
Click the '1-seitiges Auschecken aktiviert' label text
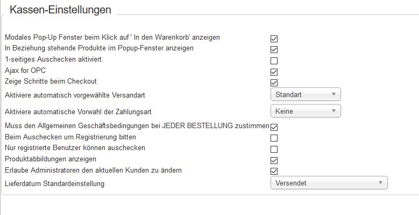pyautogui.click(x=53, y=59)
